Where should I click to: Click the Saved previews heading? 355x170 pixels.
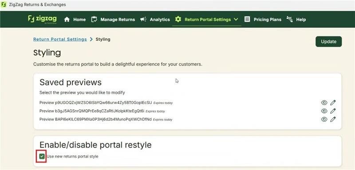coord(71,82)
